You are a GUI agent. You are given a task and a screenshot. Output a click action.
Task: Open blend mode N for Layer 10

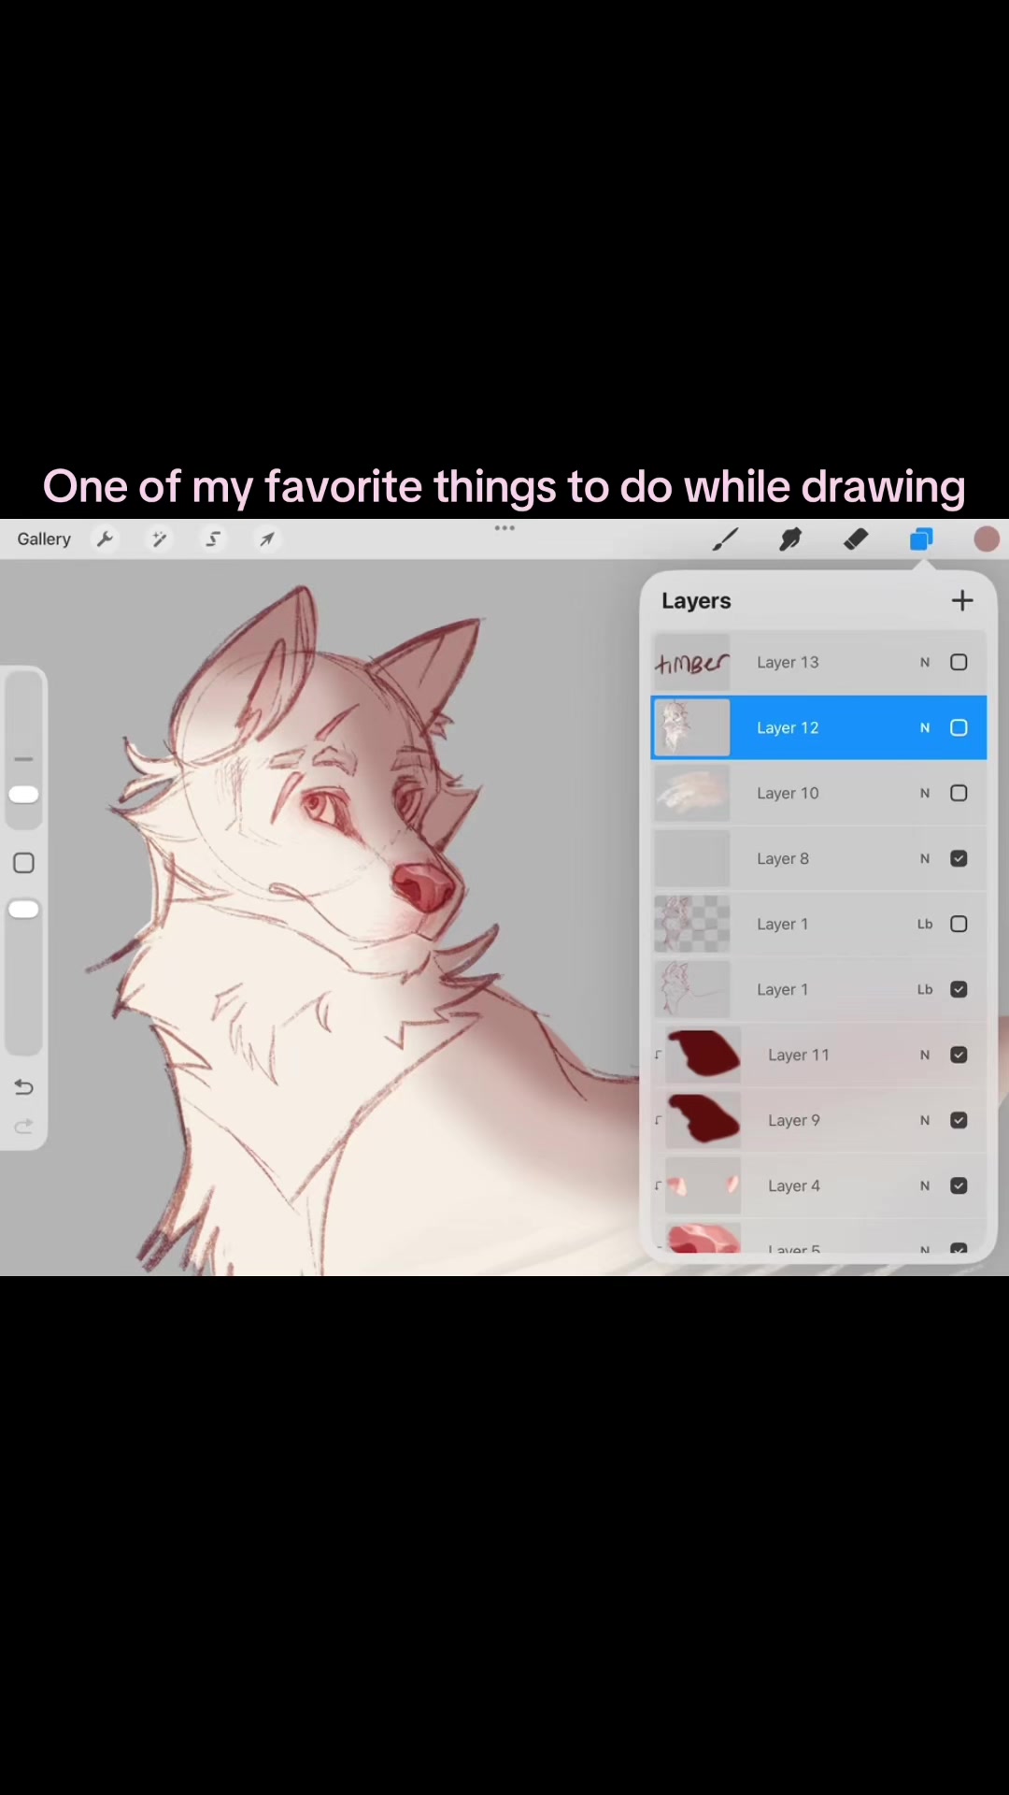pos(925,793)
